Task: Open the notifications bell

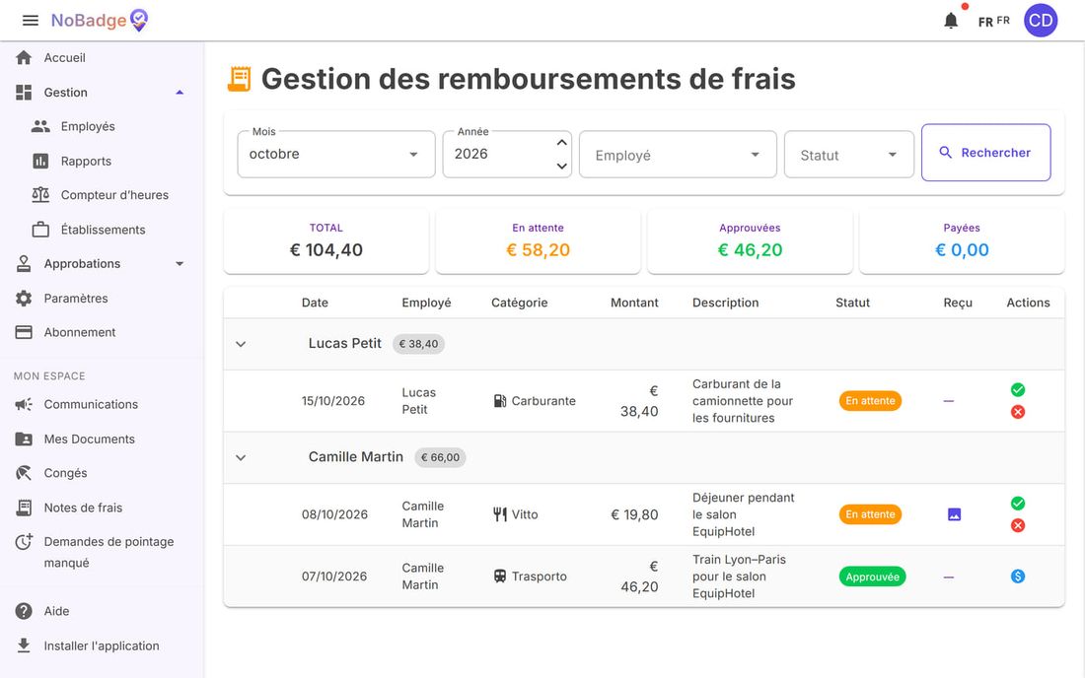Action: pos(951,21)
